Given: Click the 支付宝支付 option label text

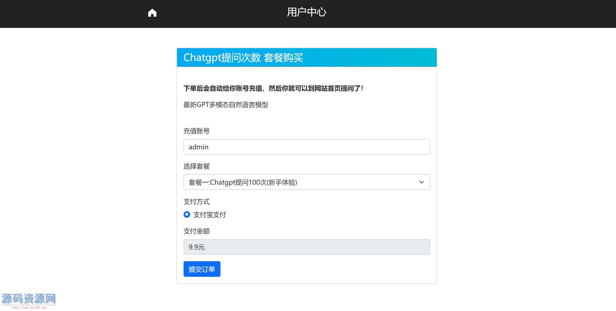Looking at the screenshot, I should [210, 215].
